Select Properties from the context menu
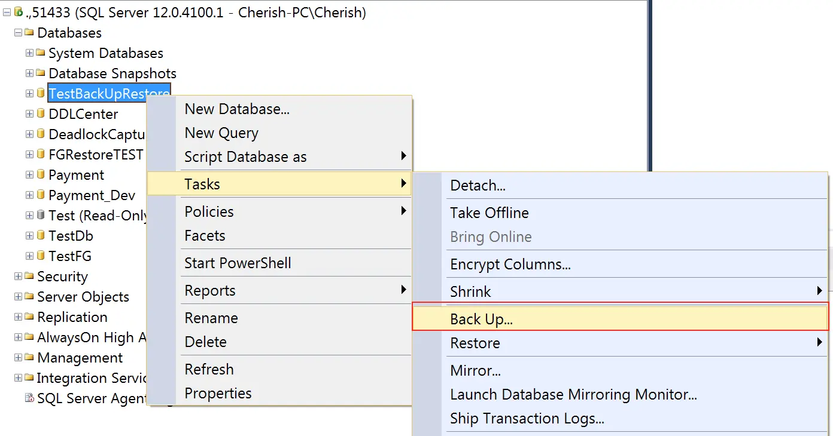The height and width of the screenshot is (436, 833). (218, 393)
